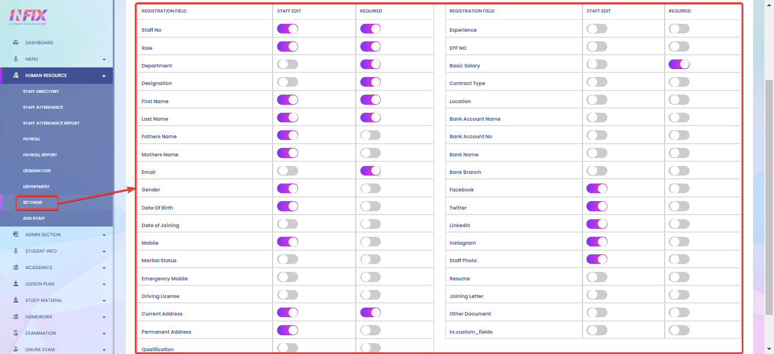The height and width of the screenshot is (354, 774).
Task: Disable Required for Basic Salary
Action: pyautogui.click(x=679, y=64)
